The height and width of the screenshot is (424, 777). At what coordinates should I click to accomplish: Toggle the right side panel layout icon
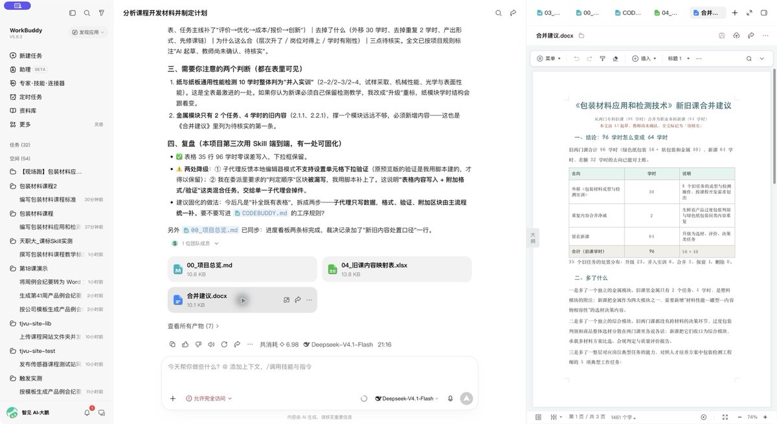[x=764, y=13]
